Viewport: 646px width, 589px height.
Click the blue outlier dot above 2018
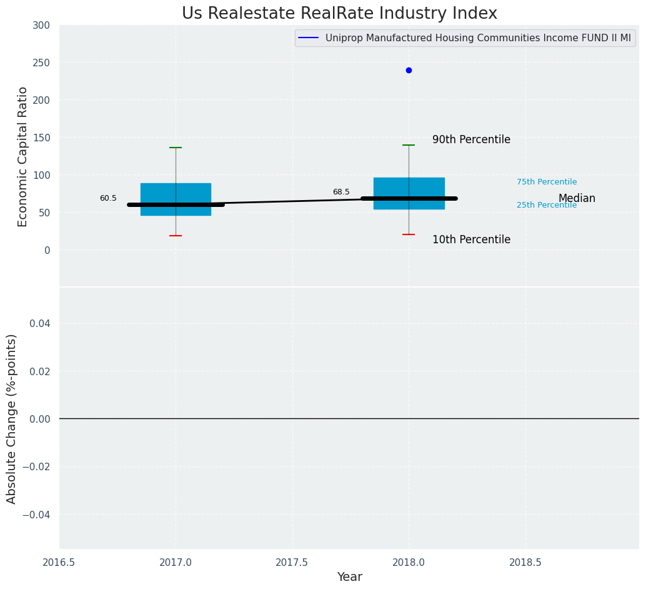click(409, 70)
